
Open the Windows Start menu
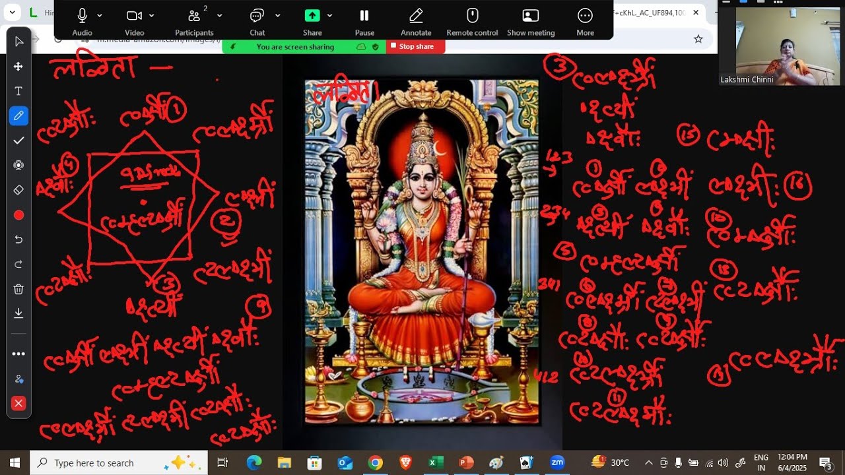15,462
